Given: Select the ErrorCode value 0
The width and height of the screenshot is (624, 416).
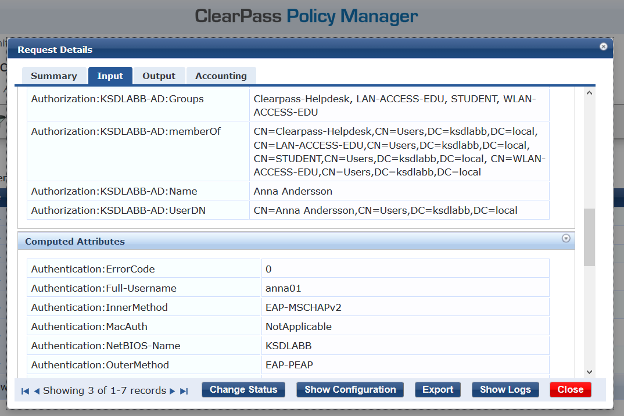Looking at the screenshot, I should [268, 269].
